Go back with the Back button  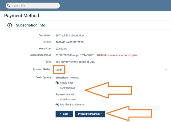pos(64,114)
